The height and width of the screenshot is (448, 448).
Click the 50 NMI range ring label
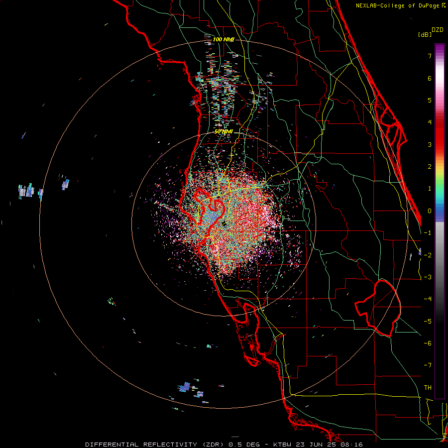click(224, 132)
